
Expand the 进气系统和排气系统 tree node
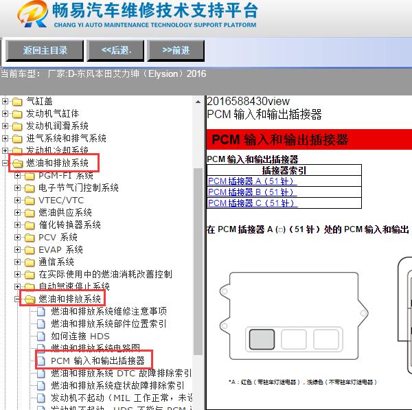pos(5,138)
